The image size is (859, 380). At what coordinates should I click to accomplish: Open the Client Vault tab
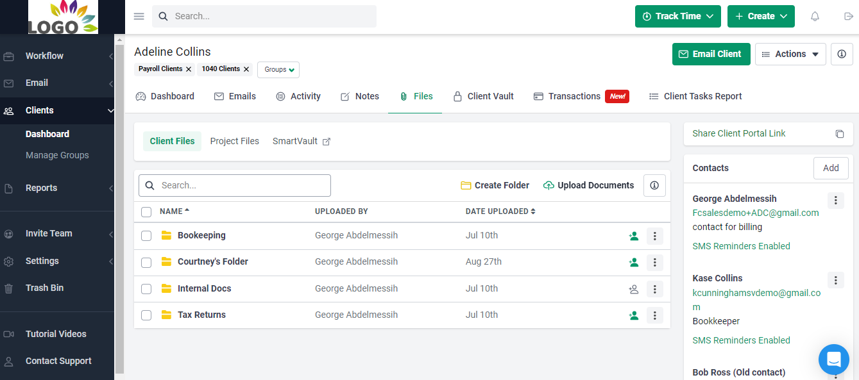[483, 96]
